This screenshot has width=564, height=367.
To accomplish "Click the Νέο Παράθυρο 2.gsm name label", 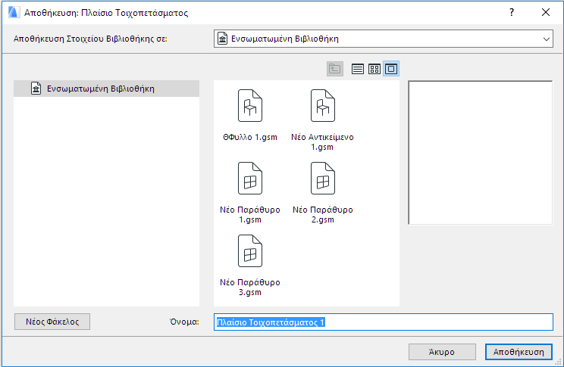I will pyautogui.click(x=323, y=214).
